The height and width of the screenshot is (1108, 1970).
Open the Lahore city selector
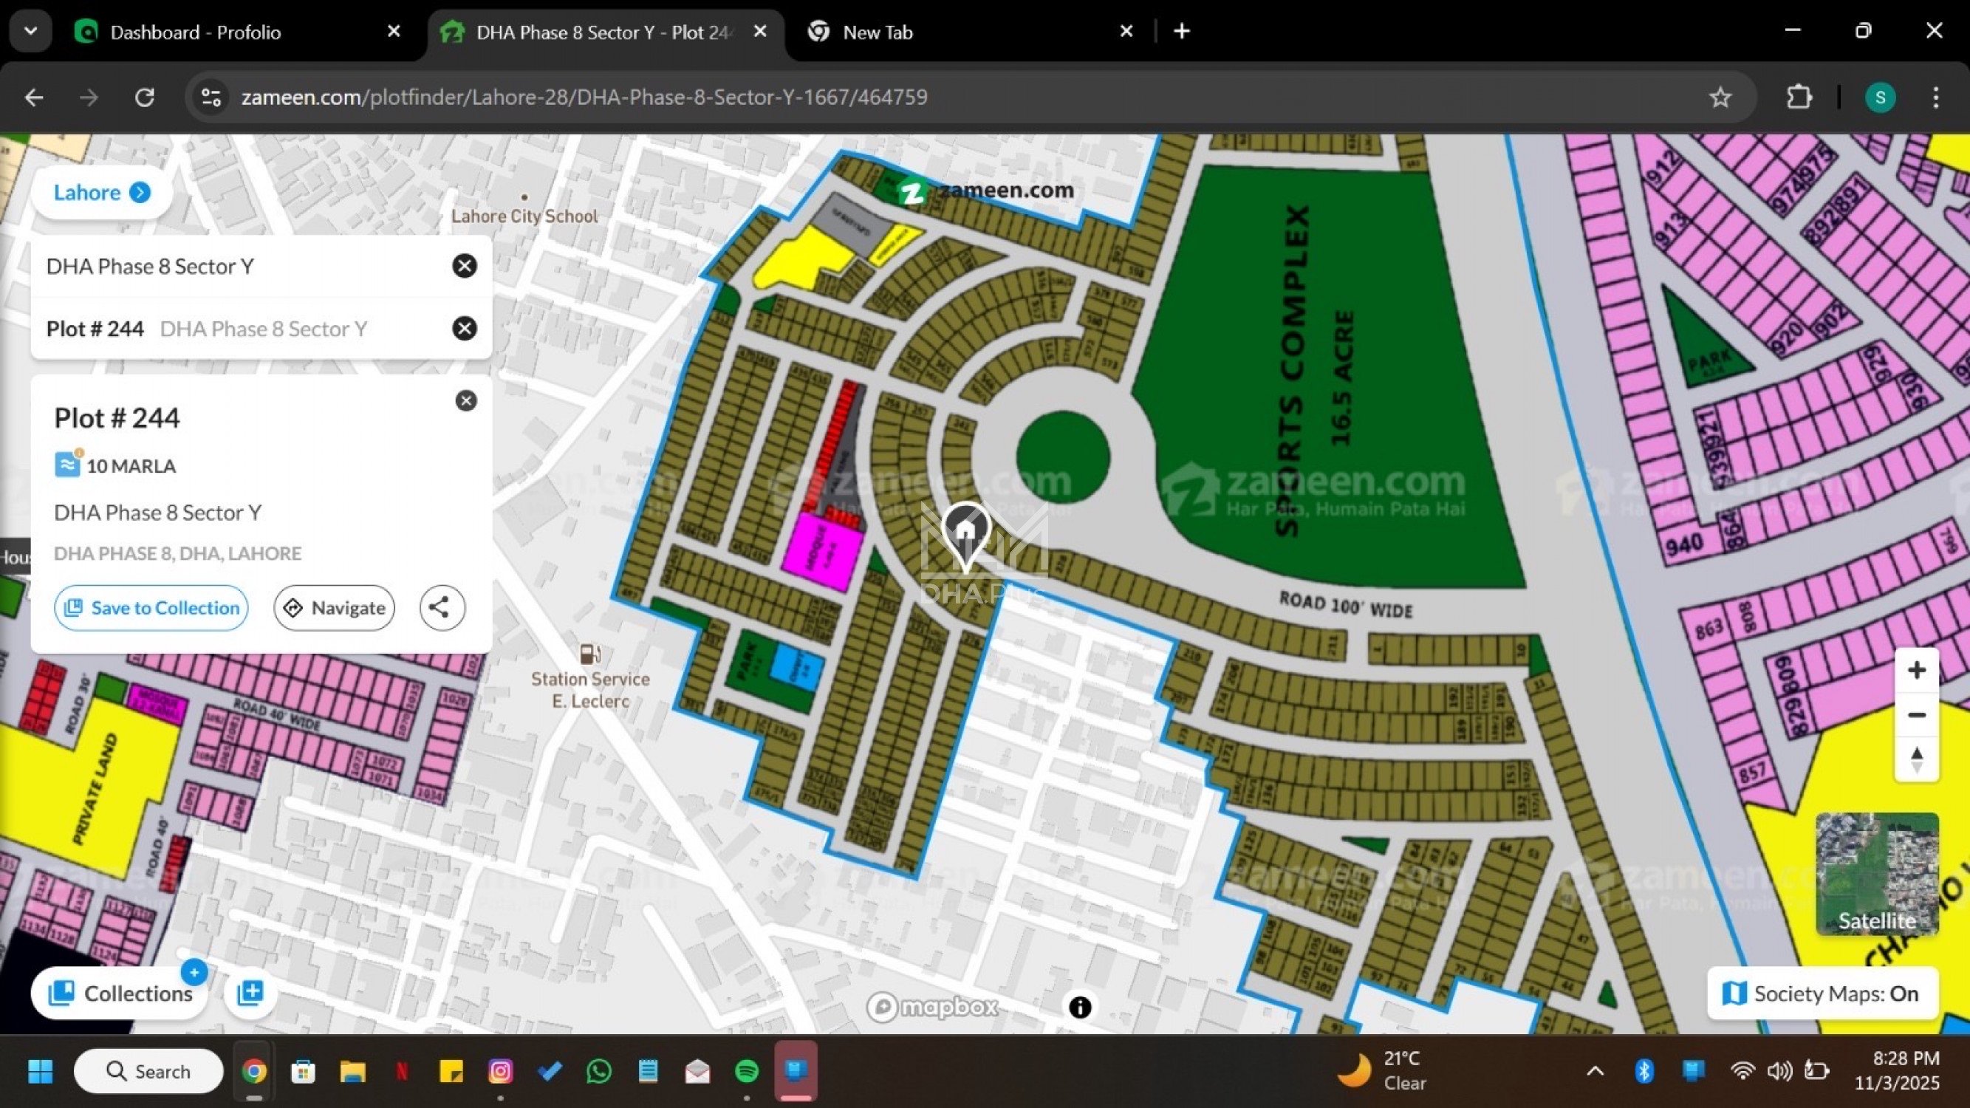pos(101,192)
